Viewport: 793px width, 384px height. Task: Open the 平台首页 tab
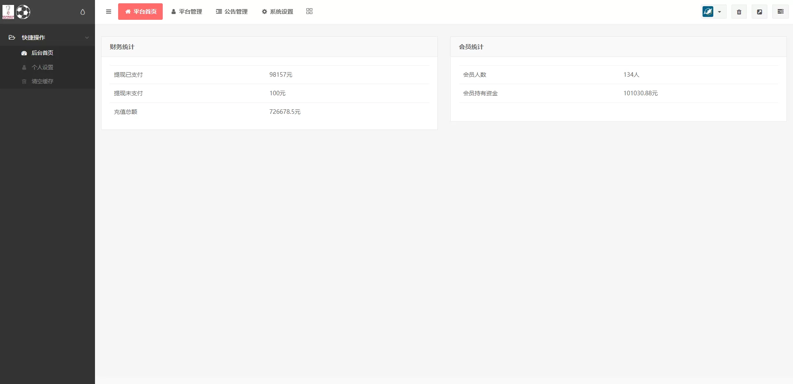[x=140, y=12]
